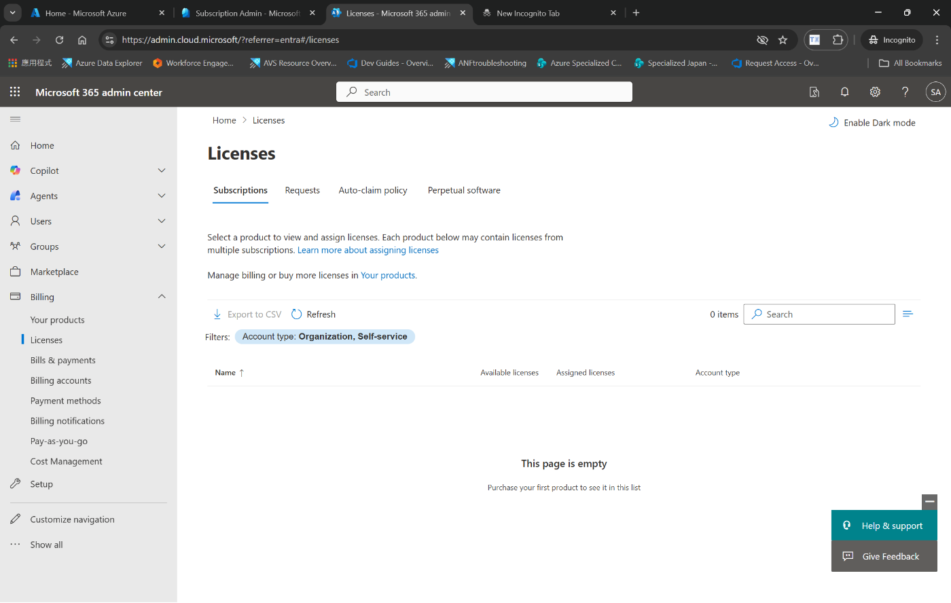Click the Agents icon in sidebar
Image resolution: width=951 pixels, height=603 pixels.
pos(15,196)
